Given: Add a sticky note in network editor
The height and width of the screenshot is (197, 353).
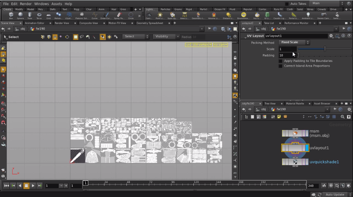Looking at the screenshot, I should tap(279, 117).
